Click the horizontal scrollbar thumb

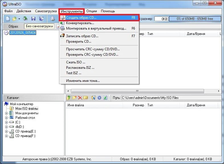click(137, 91)
